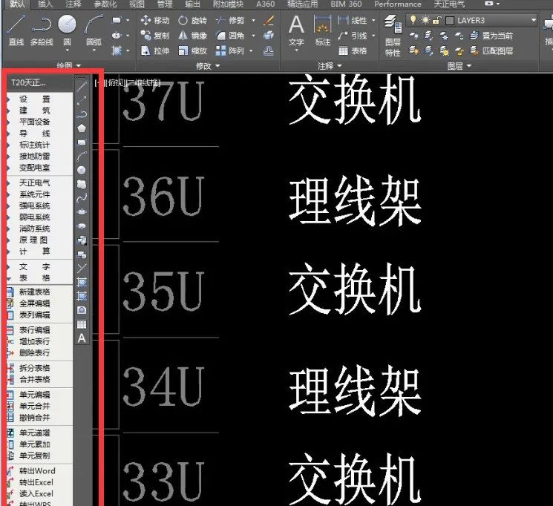Switch to the 默认 ribbon tab
553x506 pixels.
click(17, 4)
